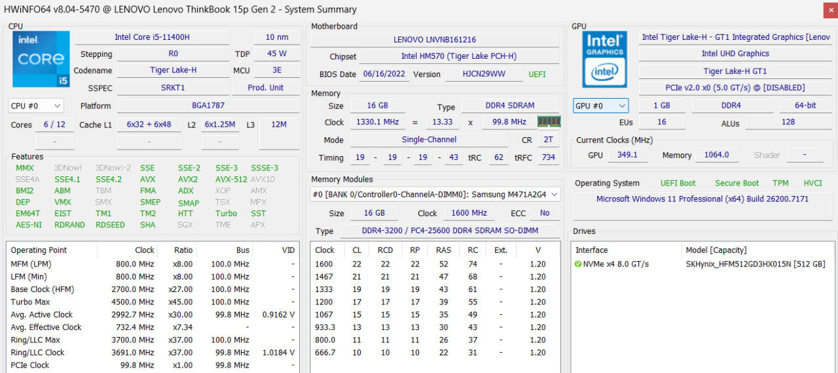Click the Turbo Max row in operating points
This screenshot has width=838, height=373.
pos(153,302)
